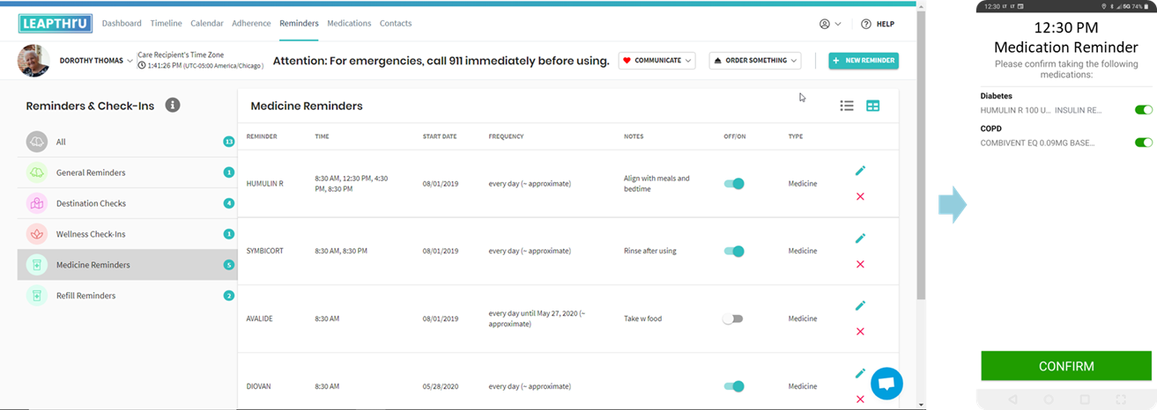1157x410 pixels.
Task: Edit the HUMULIN R reminder
Action: point(861,171)
